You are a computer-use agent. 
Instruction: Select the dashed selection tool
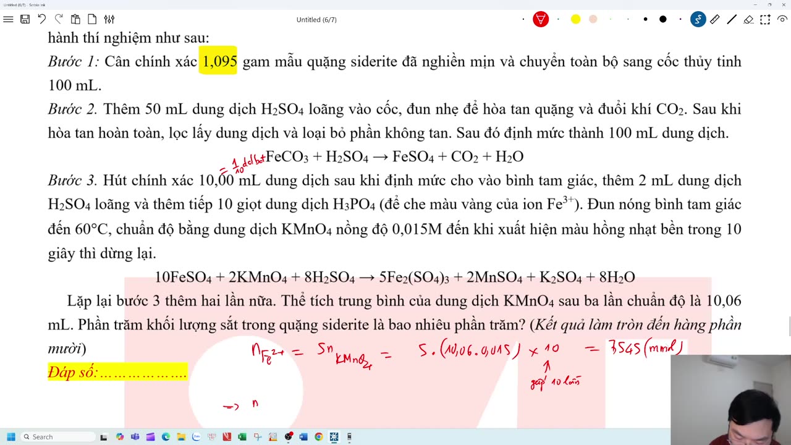click(x=765, y=19)
